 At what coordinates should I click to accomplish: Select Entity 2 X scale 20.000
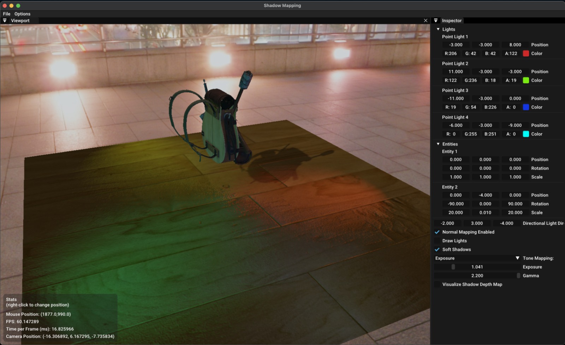pos(456,212)
